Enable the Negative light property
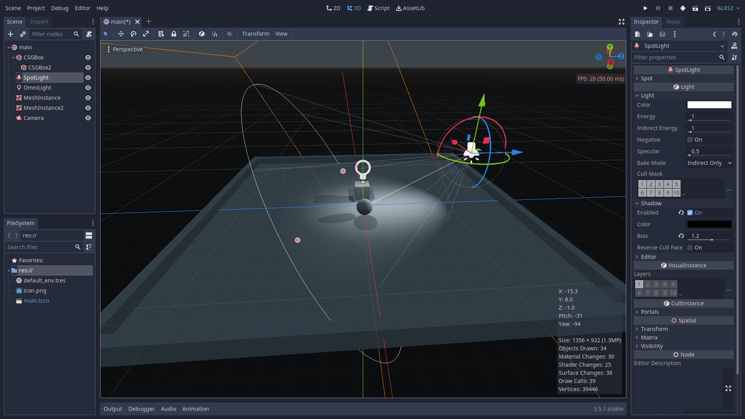 pos(690,140)
